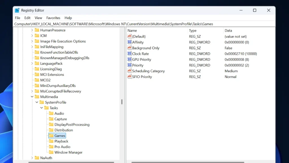Expand the IniFileMapping key

tap(32, 47)
